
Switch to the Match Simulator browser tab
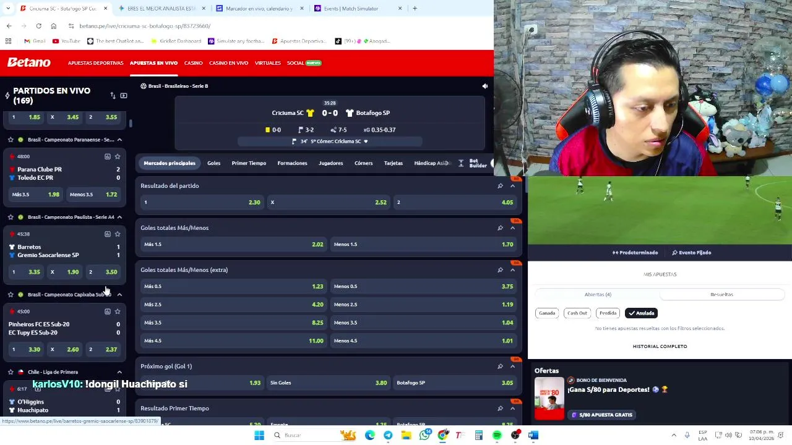click(x=350, y=9)
